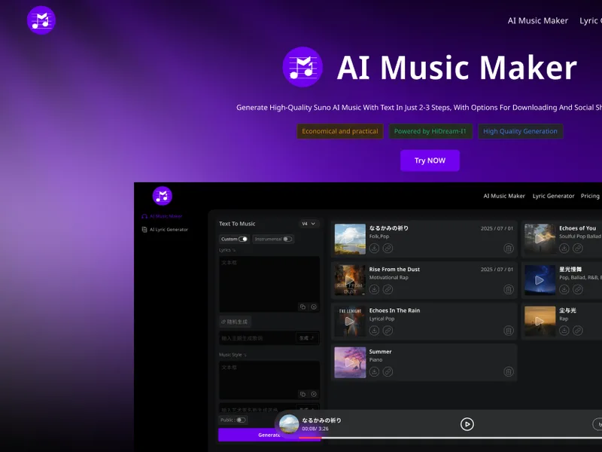Delete the なるかみの祈り track
Viewport: 602px width, 452px height.
coord(509,249)
